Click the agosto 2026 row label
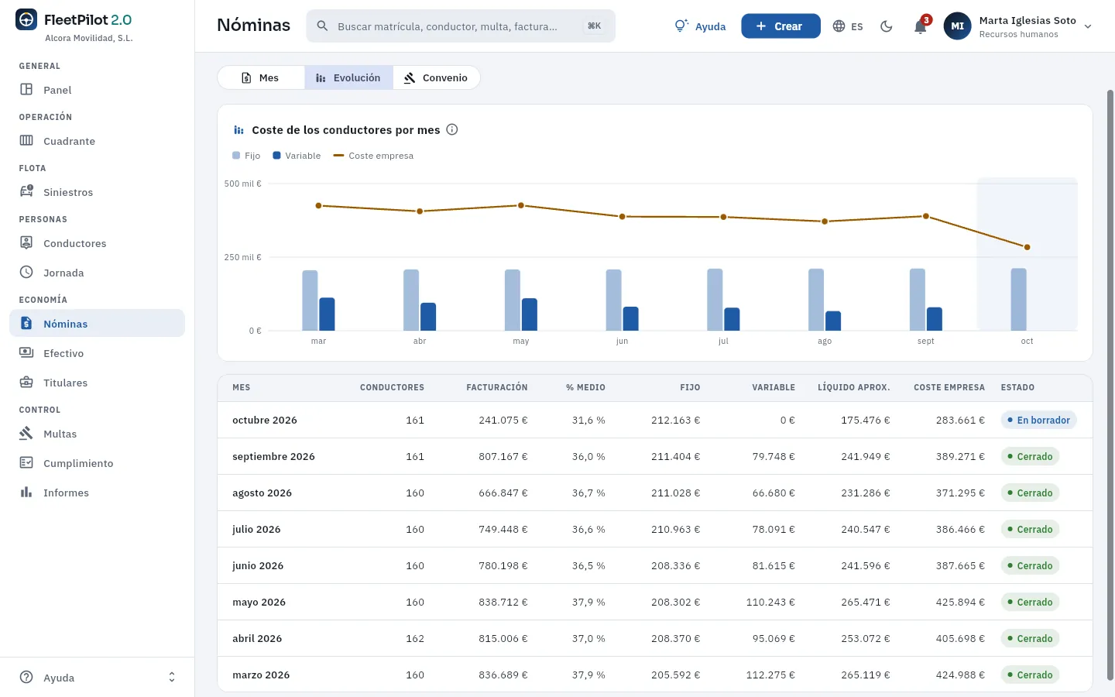The width and height of the screenshot is (1115, 697). [x=262, y=493]
